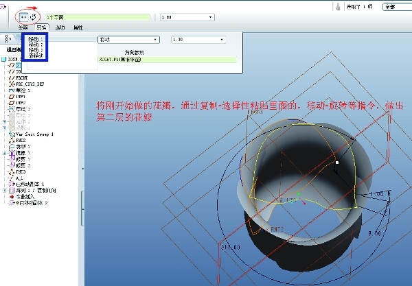Select the DTM1 datum plane item

click(x=21, y=96)
